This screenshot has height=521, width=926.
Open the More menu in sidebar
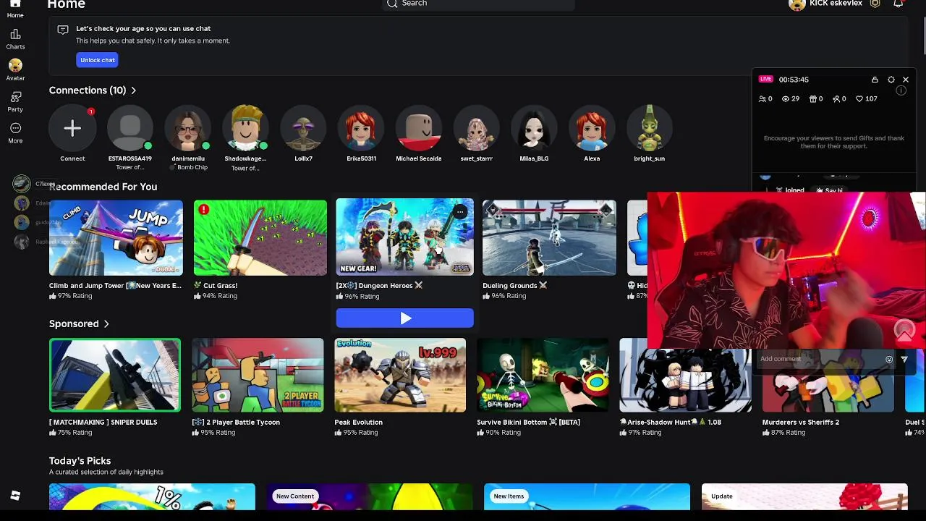pos(15,132)
